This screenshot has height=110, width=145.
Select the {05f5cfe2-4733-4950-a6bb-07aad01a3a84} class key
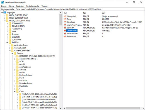pos(39,94)
